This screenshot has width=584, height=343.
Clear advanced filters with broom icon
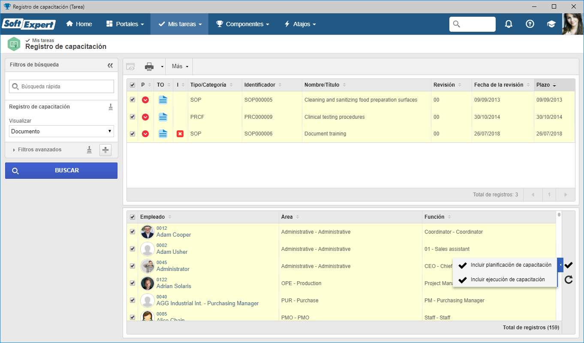click(x=89, y=150)
